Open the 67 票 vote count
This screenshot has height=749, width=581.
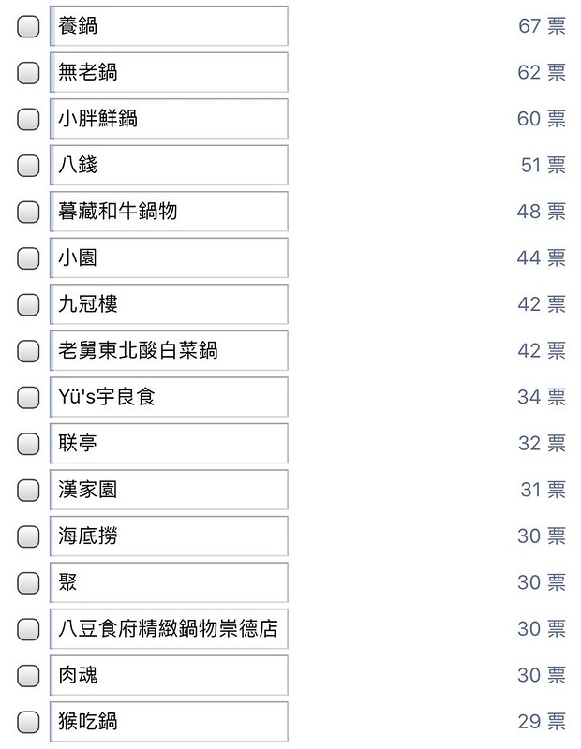tap(542, 26)
